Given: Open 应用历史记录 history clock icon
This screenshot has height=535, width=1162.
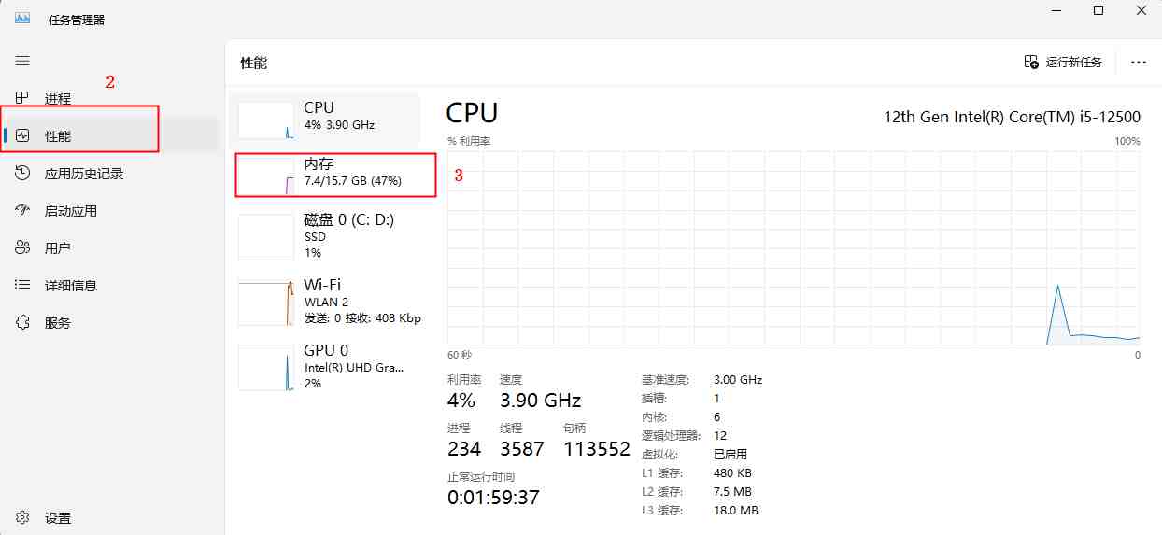Looking at the screenshot, I should pos(23,173).
